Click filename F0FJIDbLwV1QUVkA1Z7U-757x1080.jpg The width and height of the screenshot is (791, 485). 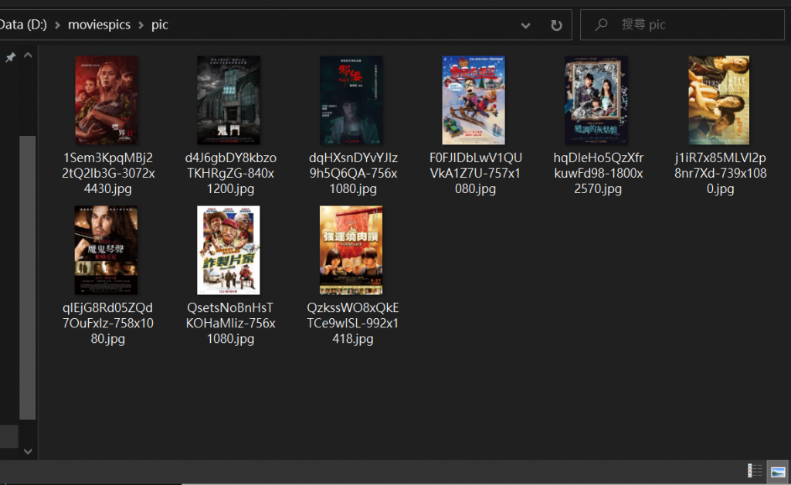click(x=475, y=173)
